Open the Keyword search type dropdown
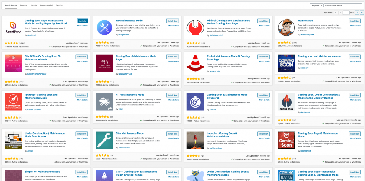Viewport: 365px width, 181px height. click(x=317, y=5)
